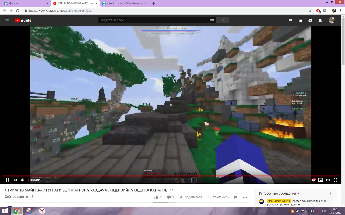This screenshot has width=345, height=215.
Task: Click DocGamerLive598 chat author name
Action: pyautogui.click(x=279, y=201)
